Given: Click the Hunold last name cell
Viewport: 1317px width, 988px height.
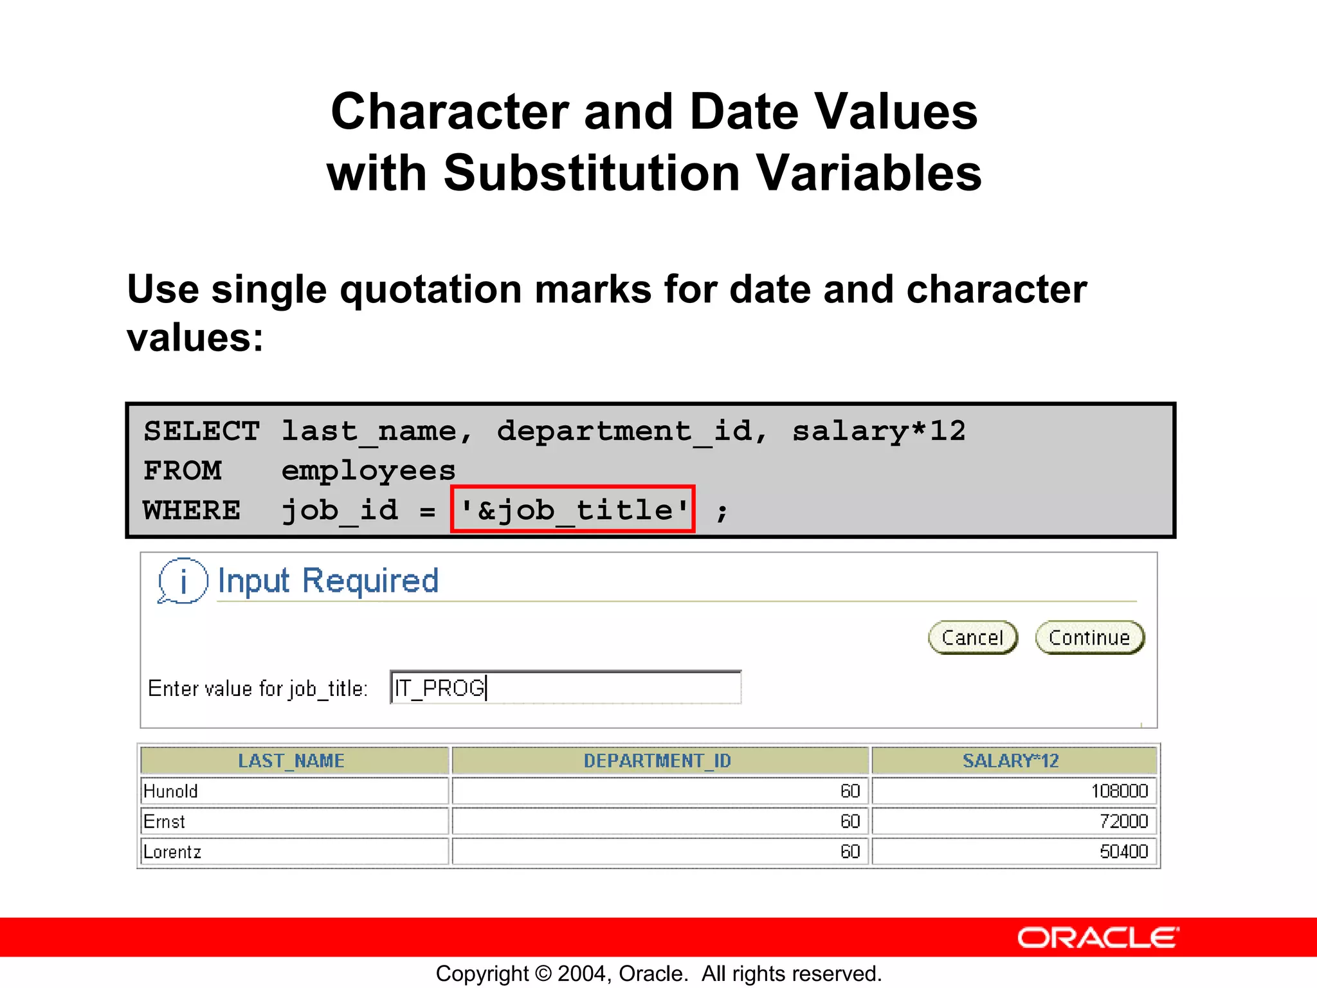Looking at the screenshot, I should 293,791.
